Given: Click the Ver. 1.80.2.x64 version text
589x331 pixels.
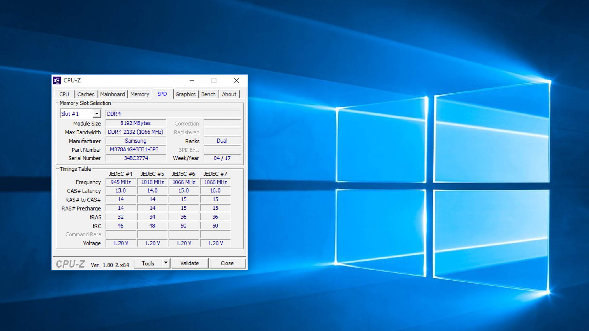Looking at the screenshot, I should 110,265.
